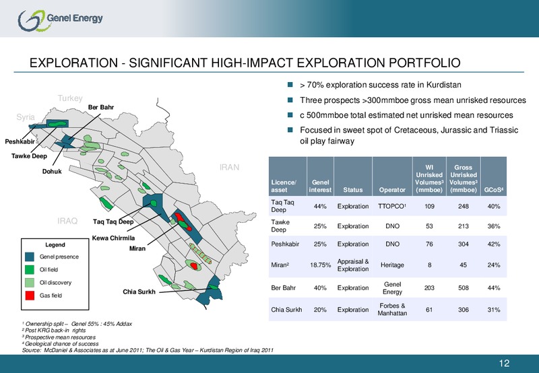Click the McDaniel & Associates source line
Image resolution: width=539 pixels, height=373 pixels.
pos(148,350)
